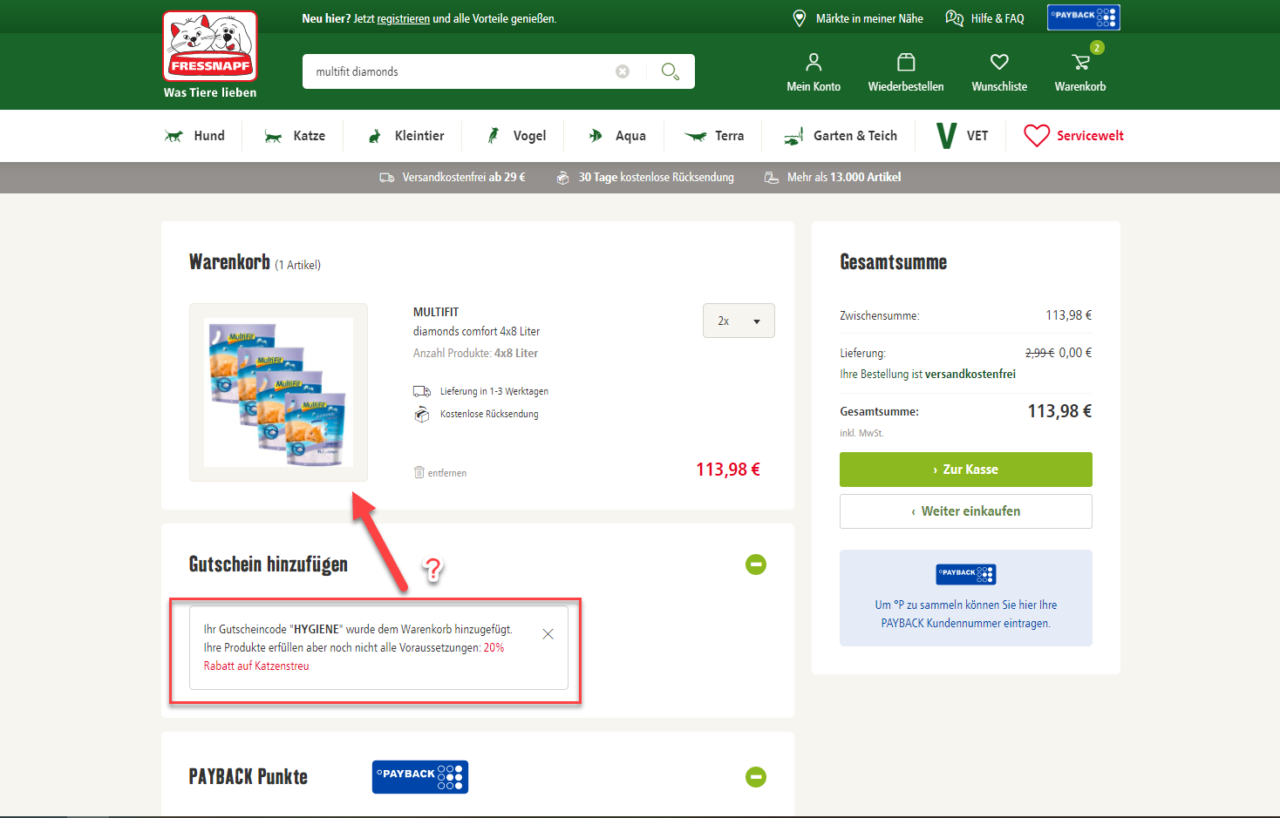This screenshot has height=818, width=1280.
Task: Click the Warenkorb heading
Action: coord(229,262)
